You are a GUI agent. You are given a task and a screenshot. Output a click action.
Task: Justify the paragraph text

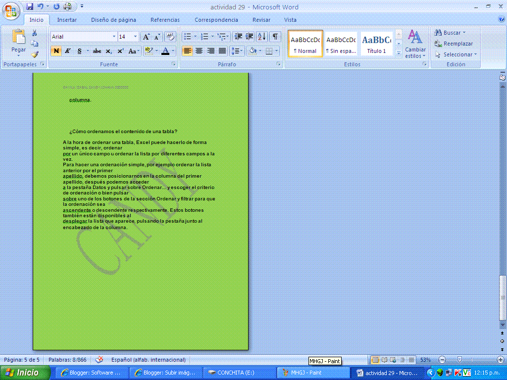click(222, 51)
